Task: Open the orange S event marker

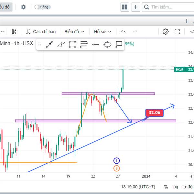Action: point(116,168)
